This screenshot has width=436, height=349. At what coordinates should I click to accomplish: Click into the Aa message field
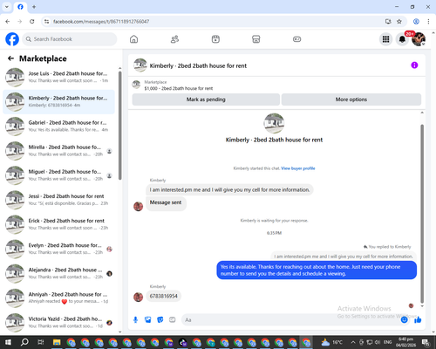290,320
